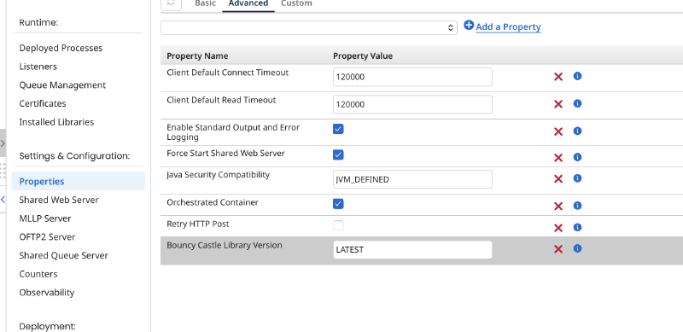Uncheck the Orchestrated Container checkbox
Viewport: 683px width, 332px height.
pyautogui.click(x=338, y=204)
